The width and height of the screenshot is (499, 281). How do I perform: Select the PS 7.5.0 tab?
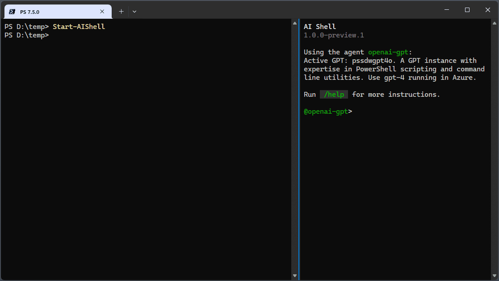click(54, 11)
